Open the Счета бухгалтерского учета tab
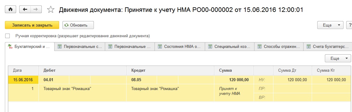352x112 pixels. pyautogui.click(x=328, y=47)
